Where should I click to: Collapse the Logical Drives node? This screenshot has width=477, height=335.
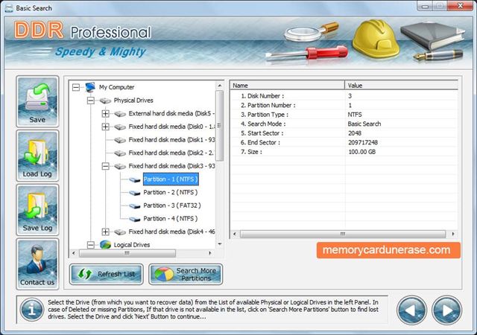pyautogui.click(x=91, y=245)
